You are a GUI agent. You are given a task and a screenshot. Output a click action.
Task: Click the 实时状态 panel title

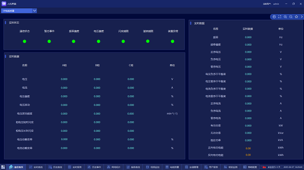pyautogui.click(x=14, y=23)
